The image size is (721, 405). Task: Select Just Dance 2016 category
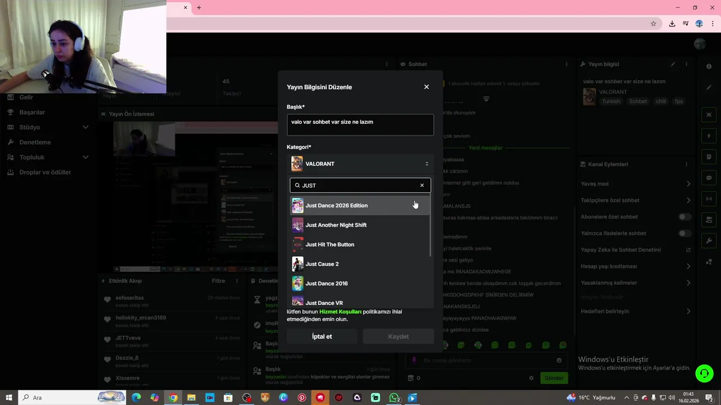tap(360, 283)
